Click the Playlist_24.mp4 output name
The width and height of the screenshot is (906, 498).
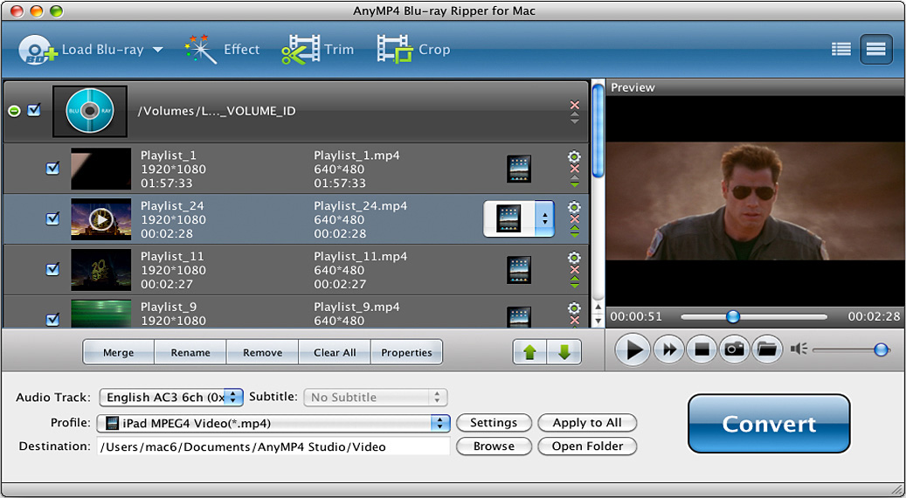pos(361,205)
